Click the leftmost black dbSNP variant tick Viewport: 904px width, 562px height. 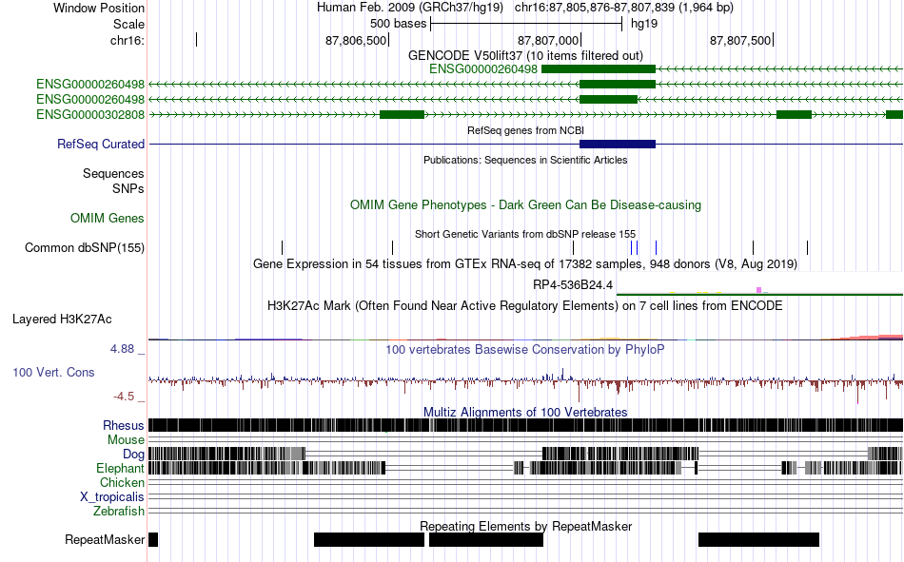pyautogui.click(x=282, y=248)
